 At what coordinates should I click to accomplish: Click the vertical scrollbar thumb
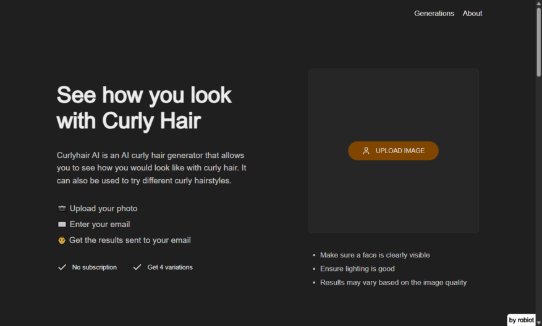(538, 41)
